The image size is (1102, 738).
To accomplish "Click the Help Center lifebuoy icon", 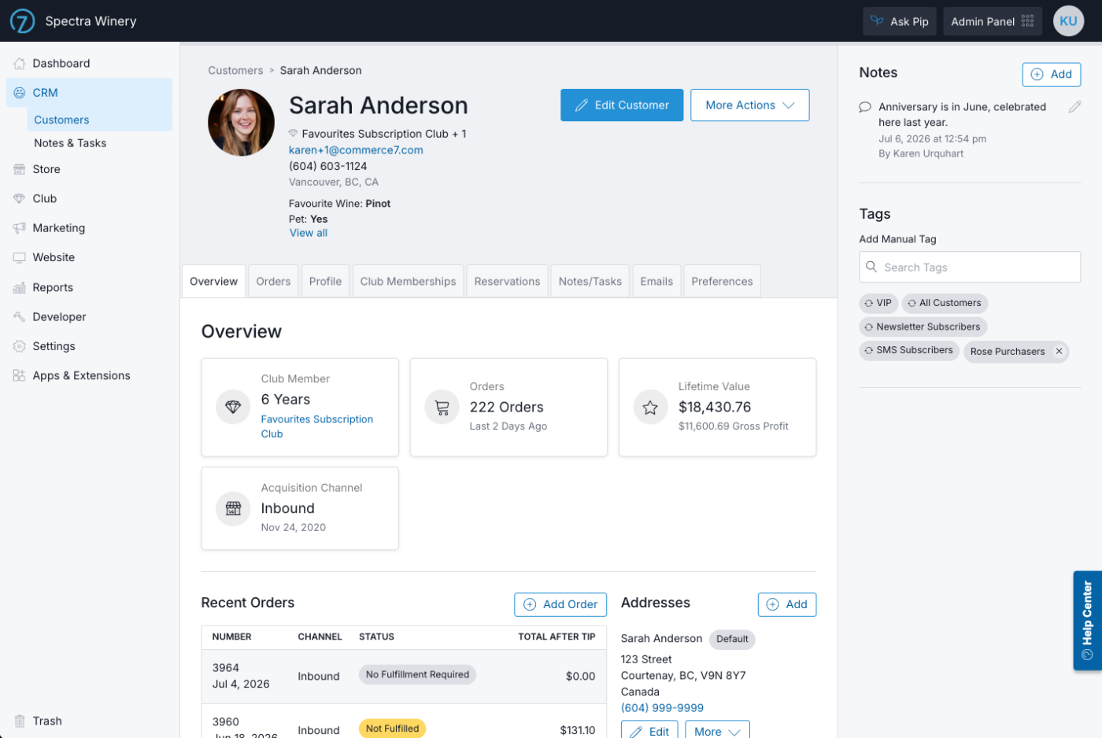I will click(x=1087, y=655).
